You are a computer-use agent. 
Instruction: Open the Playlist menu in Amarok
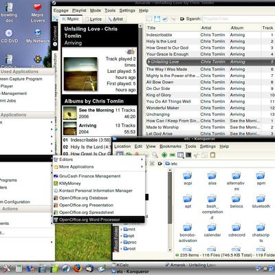pyautogui.click(x=79, y=10)
